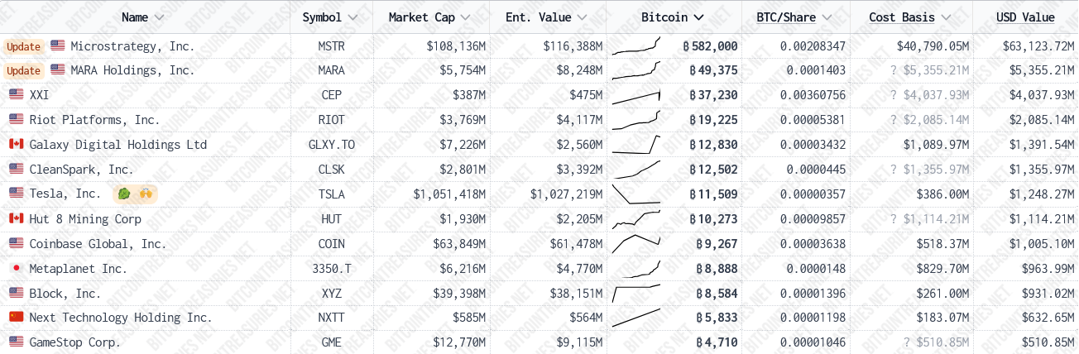Viewport: 1079px width, 354px height.
Task: Click the Block, Inc. company name
Action: (x=65, y=294)
